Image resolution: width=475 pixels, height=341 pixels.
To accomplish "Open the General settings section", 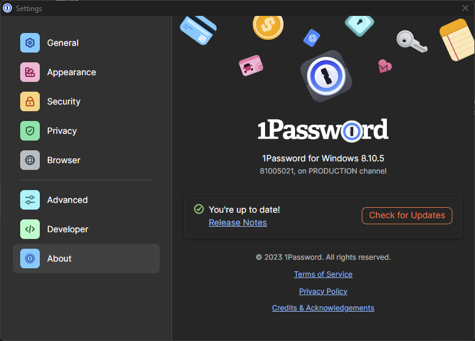I will pyautogui.click(x=62, y=43).
